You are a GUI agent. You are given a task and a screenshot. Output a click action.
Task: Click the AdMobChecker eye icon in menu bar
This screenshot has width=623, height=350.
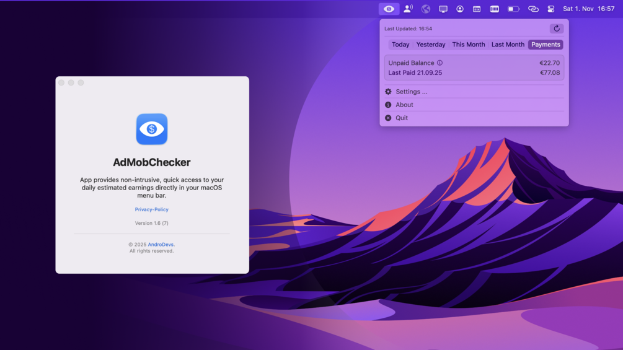[x=389, y=9]
